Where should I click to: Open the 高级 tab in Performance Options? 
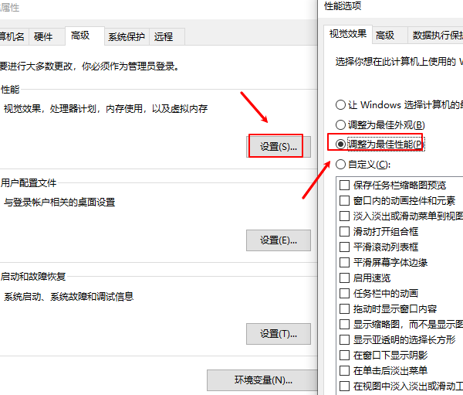[x=390, y=36]
